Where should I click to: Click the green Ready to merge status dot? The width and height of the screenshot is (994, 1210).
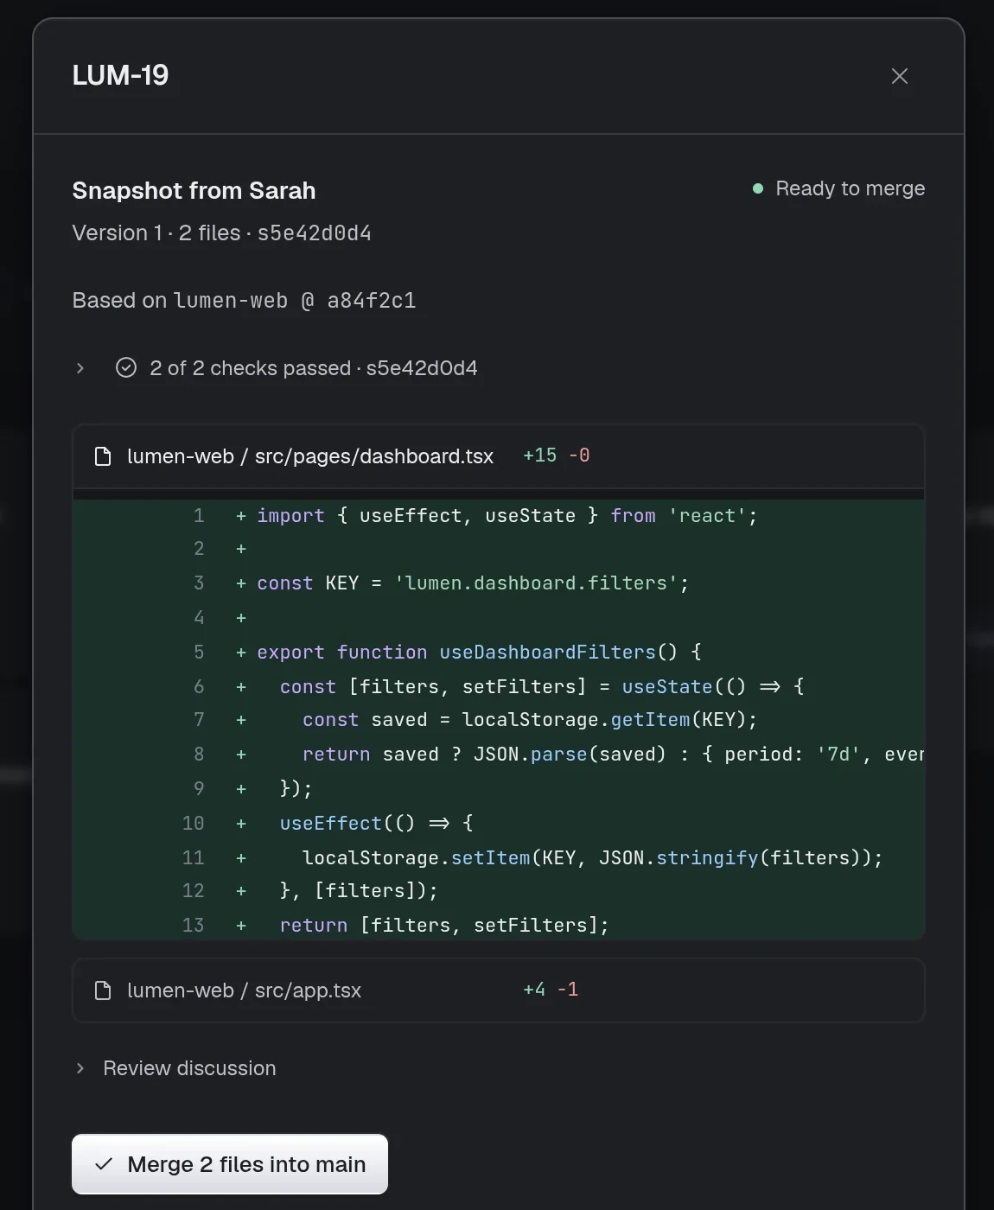[758, 188]
